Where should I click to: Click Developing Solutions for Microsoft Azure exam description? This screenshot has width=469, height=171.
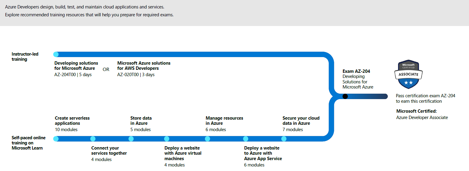[x=358, y=82]
